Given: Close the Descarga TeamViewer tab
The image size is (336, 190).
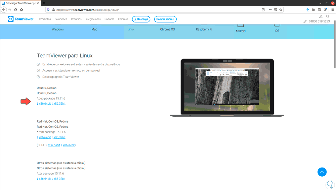Looking at the screenshot, I should point(38,3).
